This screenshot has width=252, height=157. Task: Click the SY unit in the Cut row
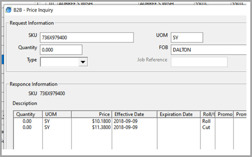click(47, 127)
